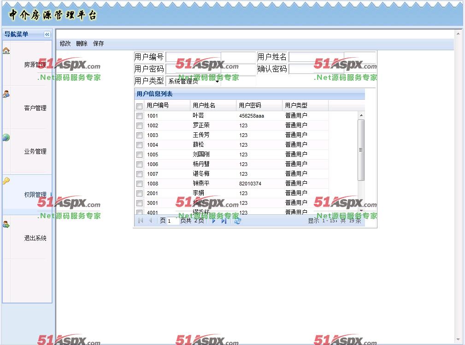Collapse the 导航菜单 navigation panel
This screenshot has width=465, height=345.
click(x=47, y=35)
